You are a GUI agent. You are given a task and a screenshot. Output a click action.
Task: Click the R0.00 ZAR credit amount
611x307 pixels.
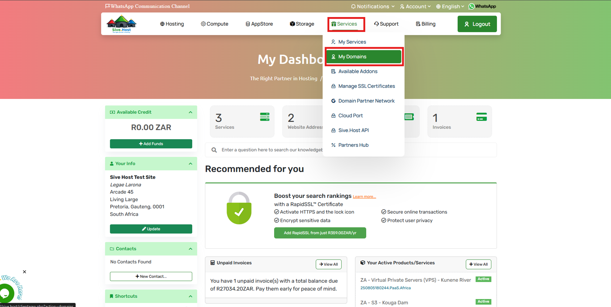click(151, 128)
